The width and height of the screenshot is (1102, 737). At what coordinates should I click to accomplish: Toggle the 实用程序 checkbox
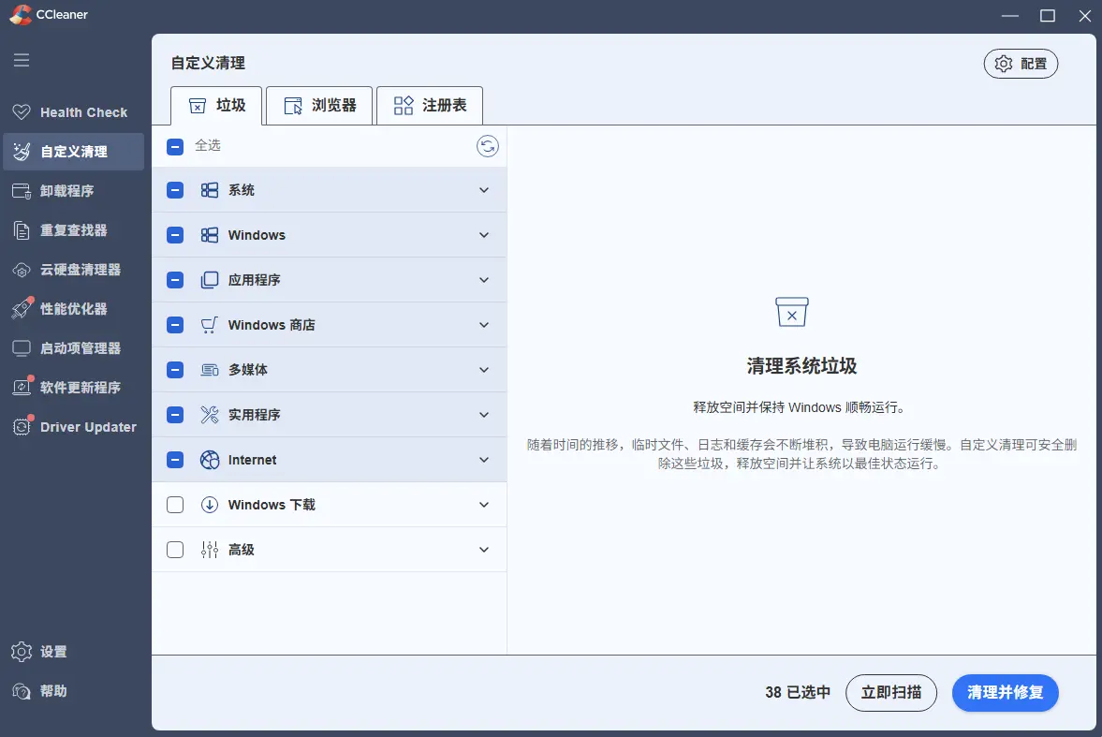175,415
